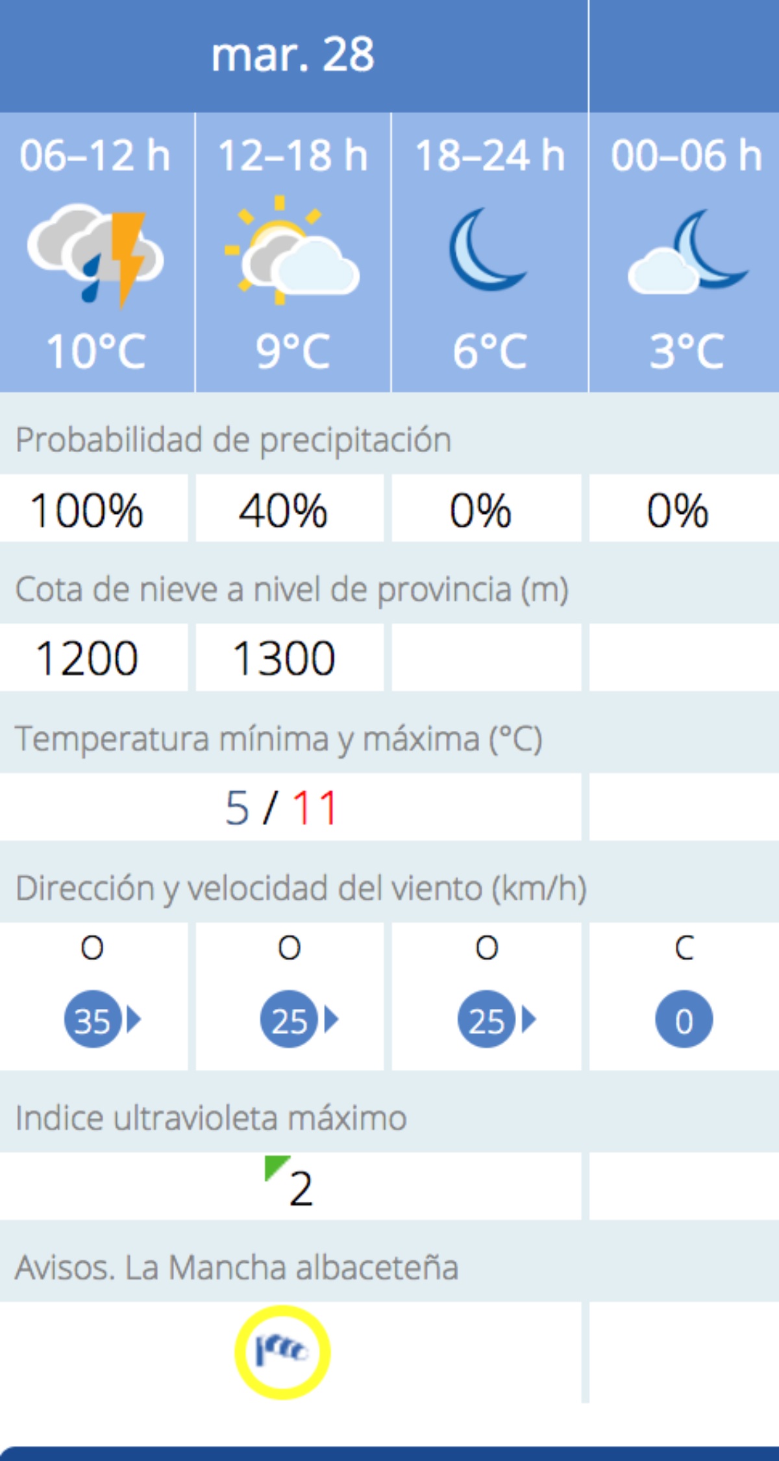This screenshot has width=779, height=1461.
Task: Click the cloudy moon icon for 00–06 h
Action: point(687,251)
